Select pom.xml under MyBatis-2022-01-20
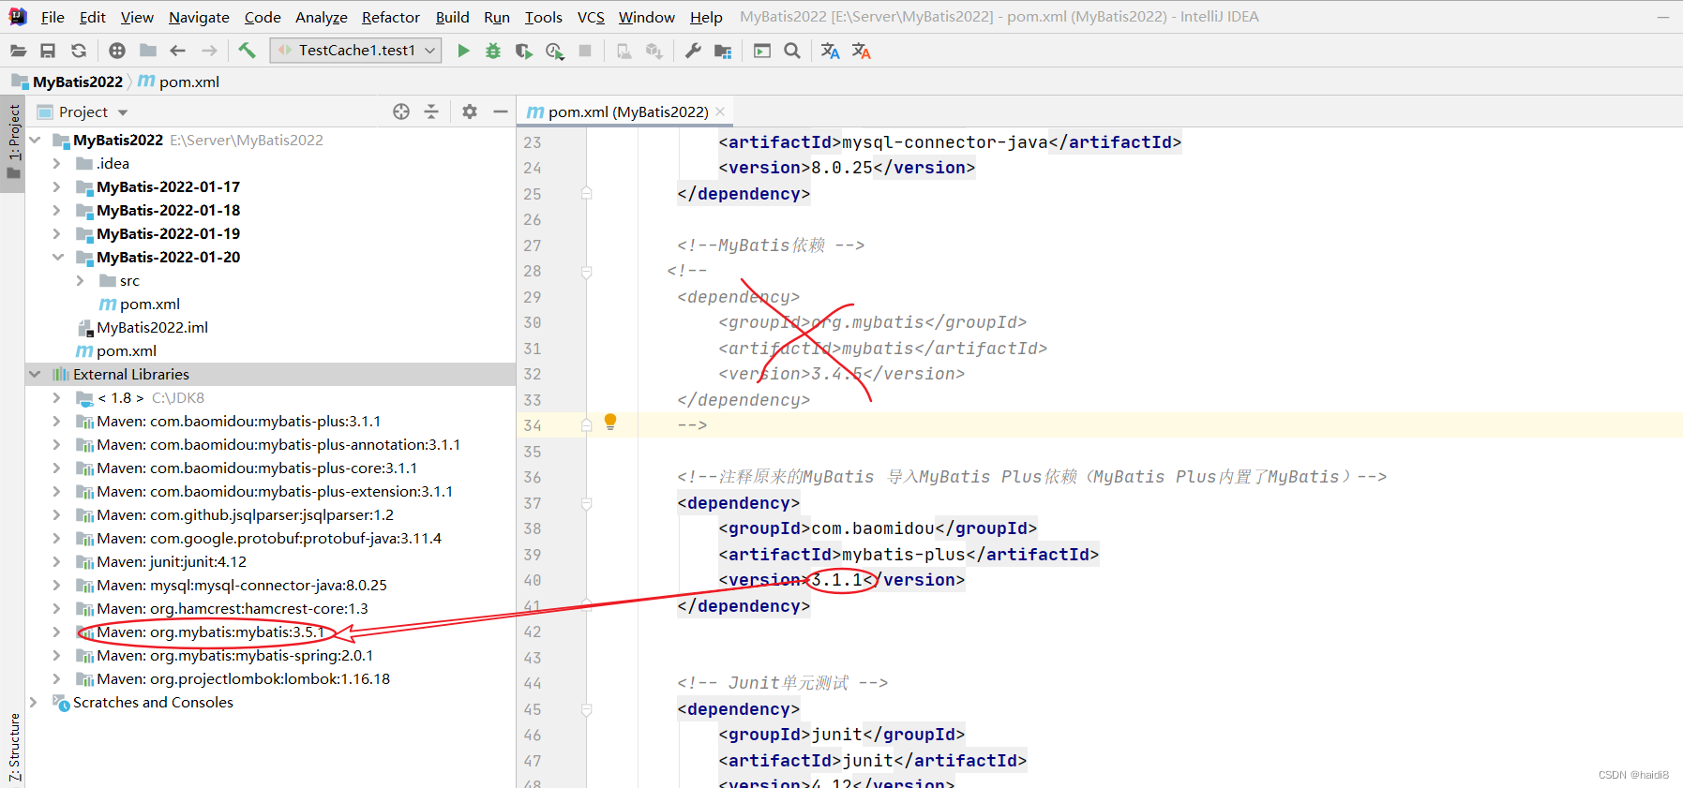 coord(150,304)
